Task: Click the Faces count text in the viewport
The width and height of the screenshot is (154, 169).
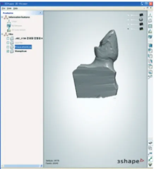Action: point(52,163)
